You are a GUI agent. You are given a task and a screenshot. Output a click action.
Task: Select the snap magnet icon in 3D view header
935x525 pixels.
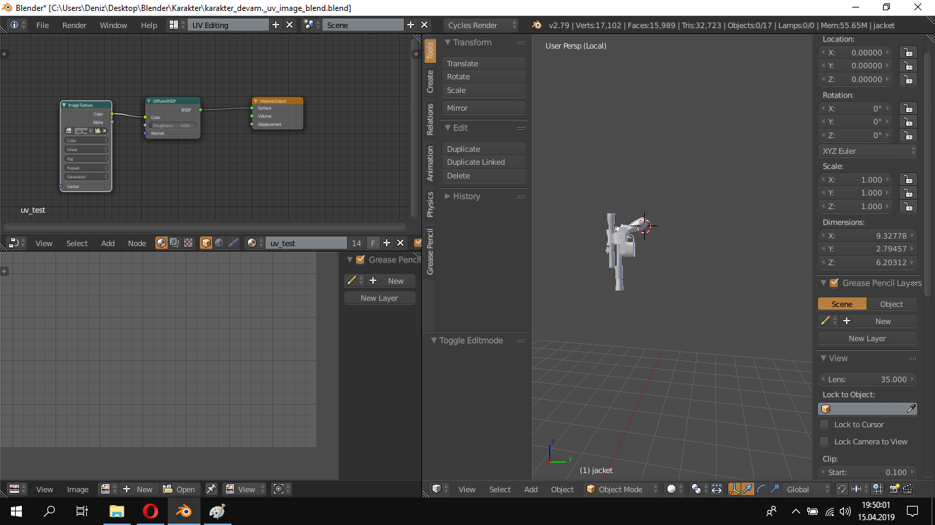[842, 489]
